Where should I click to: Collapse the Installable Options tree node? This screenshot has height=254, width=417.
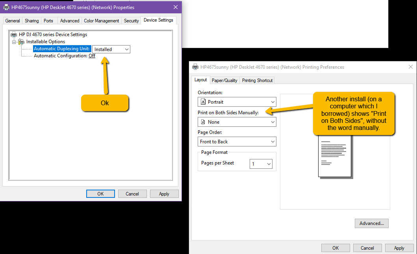[x=14, y=42]
